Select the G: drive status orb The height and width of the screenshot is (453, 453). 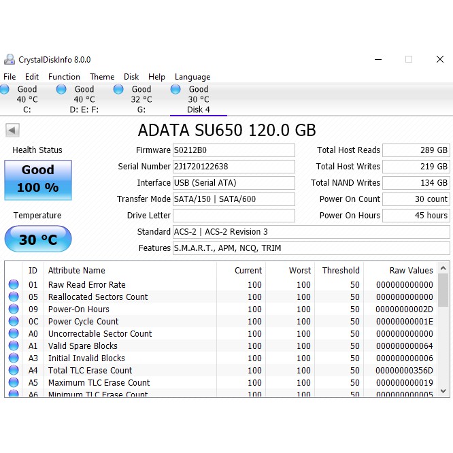point(118,89)
